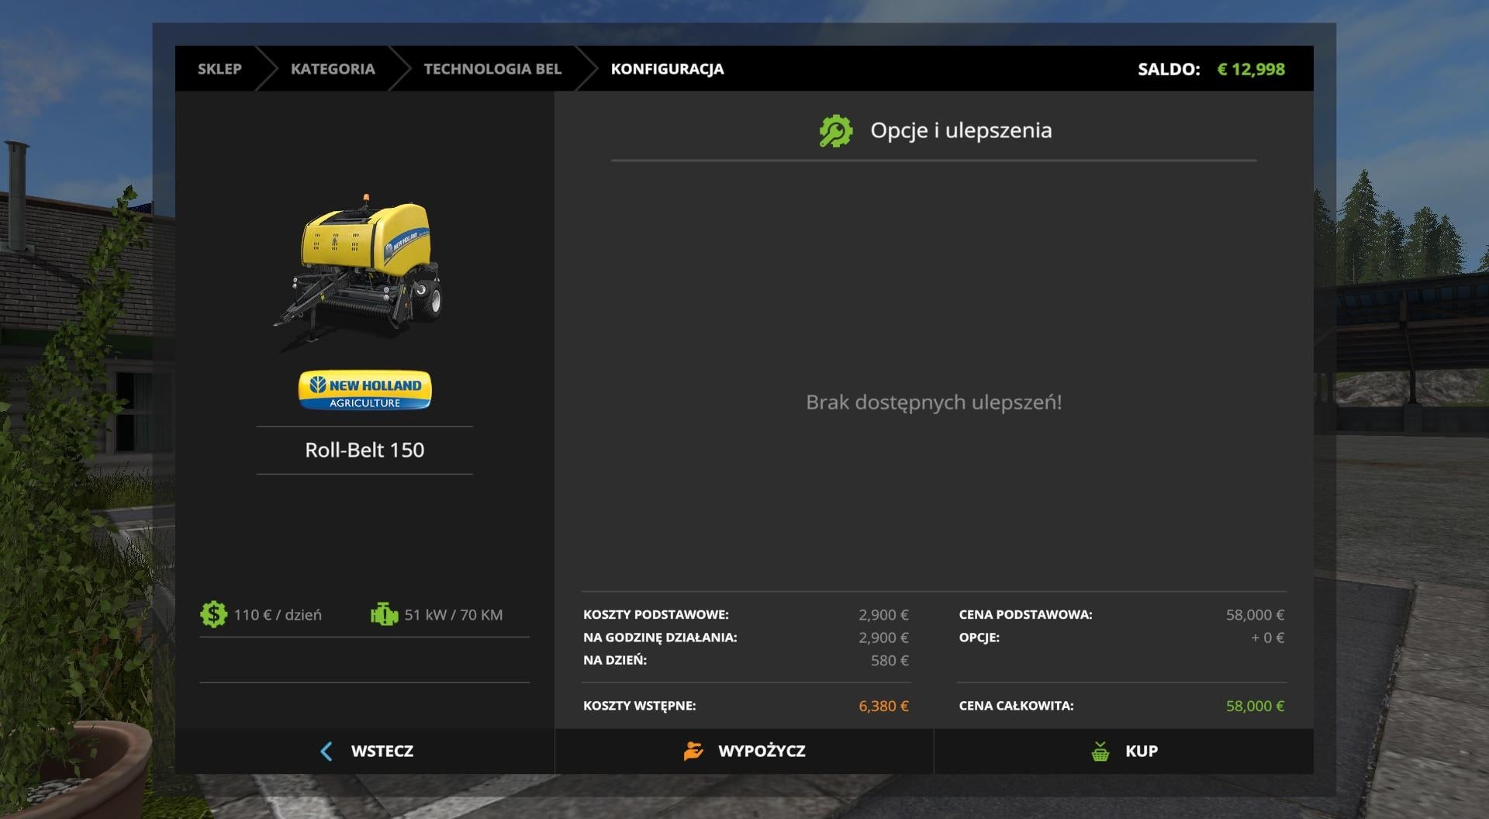Click the 51 kW / 70 KM value
Viewport: 1489px width, 819px height.
pos(454,615)
